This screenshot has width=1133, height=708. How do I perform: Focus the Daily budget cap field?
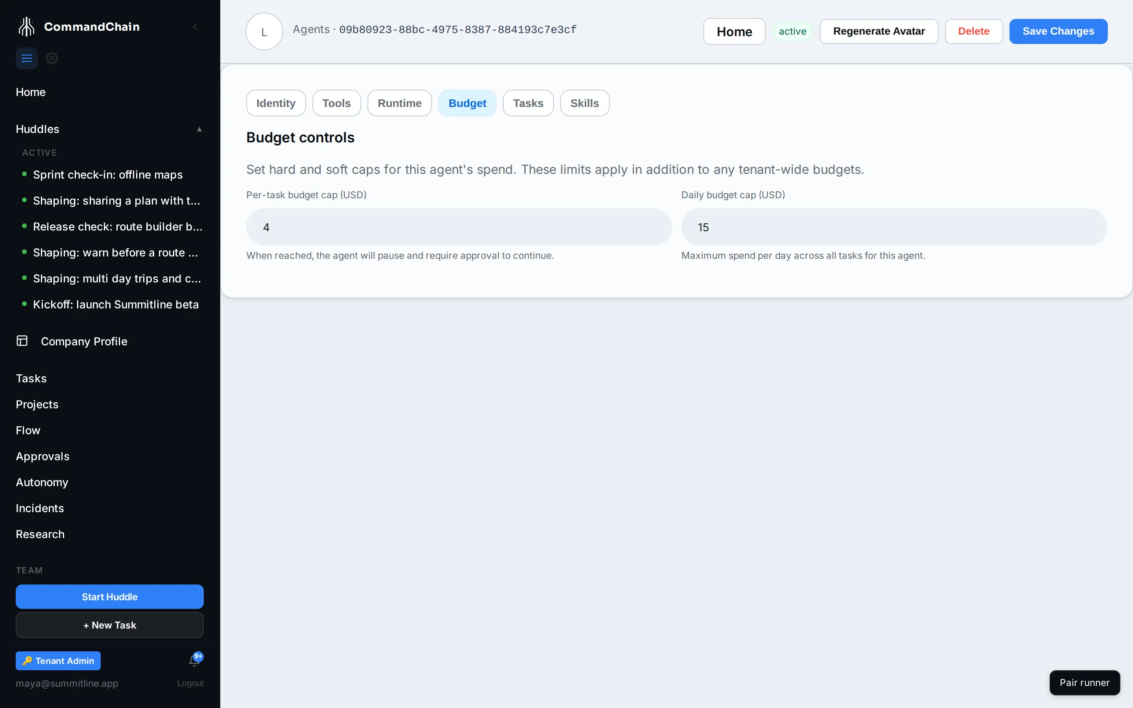tap(894, 227)
